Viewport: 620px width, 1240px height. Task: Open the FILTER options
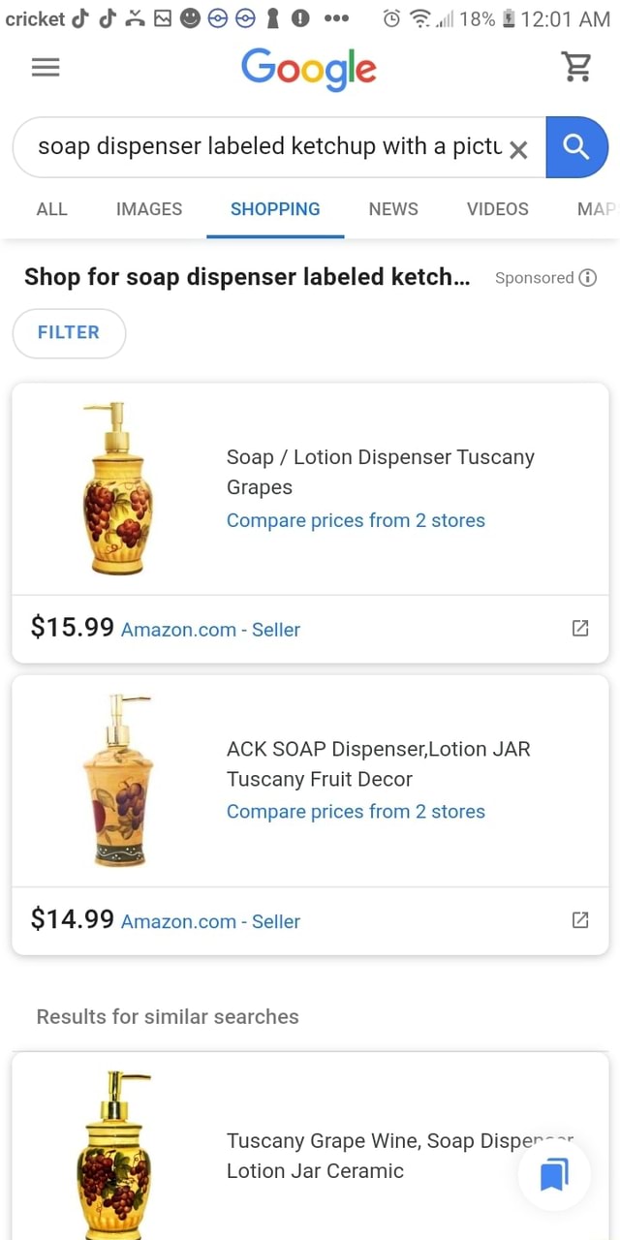68,332
